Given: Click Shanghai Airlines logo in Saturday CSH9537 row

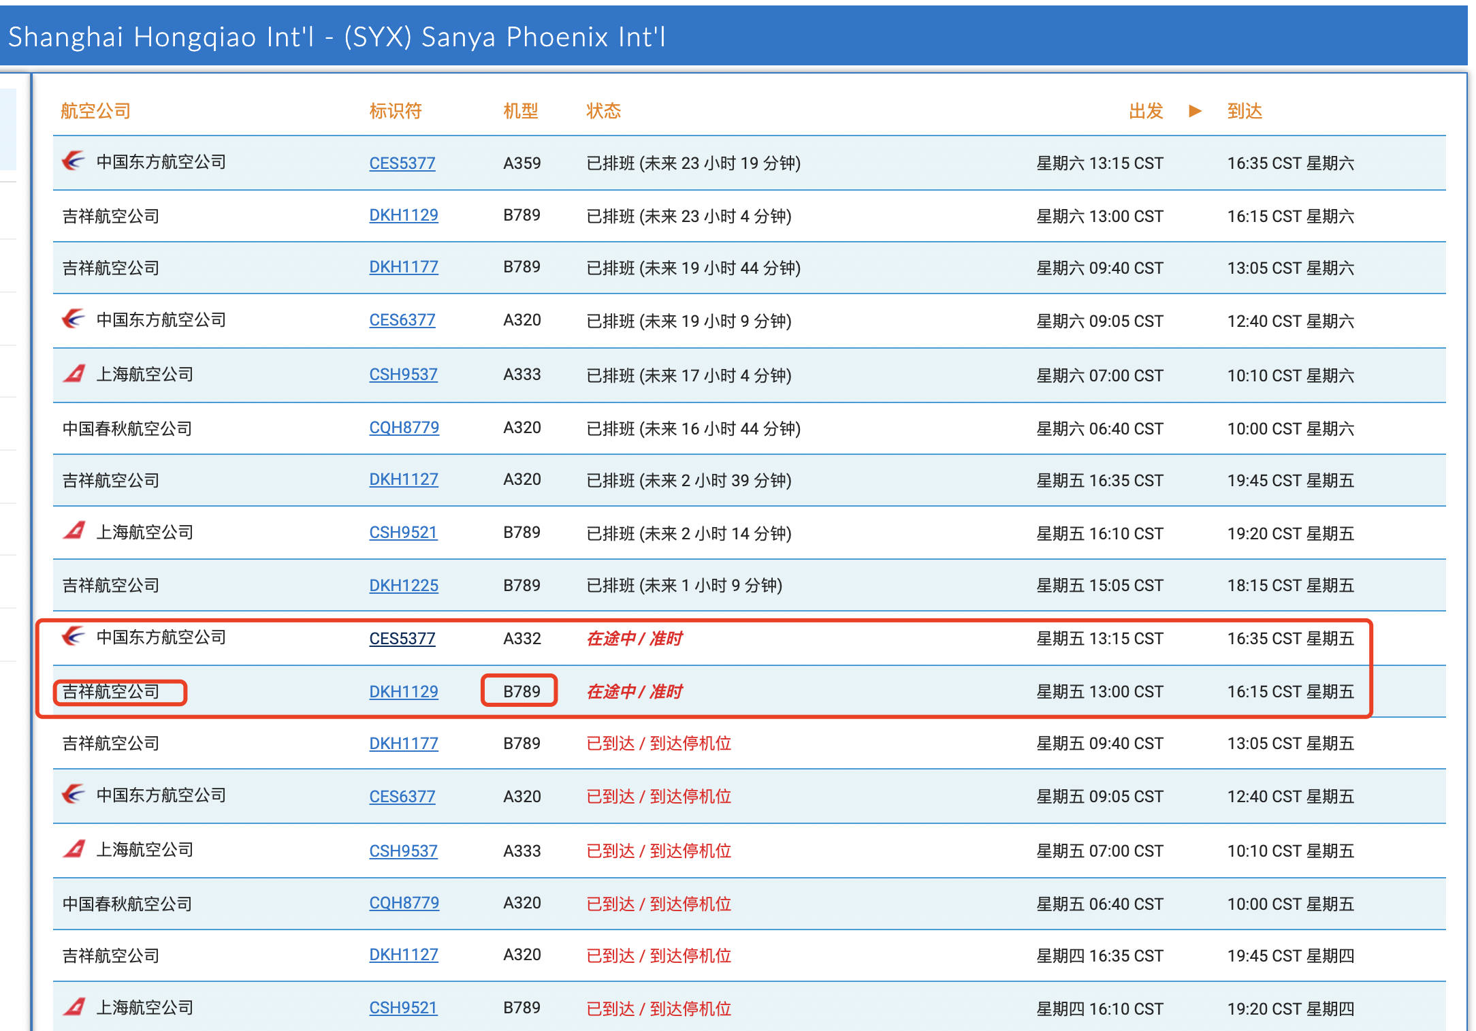Looking at the screenshot, I should [x=74, y=373].
